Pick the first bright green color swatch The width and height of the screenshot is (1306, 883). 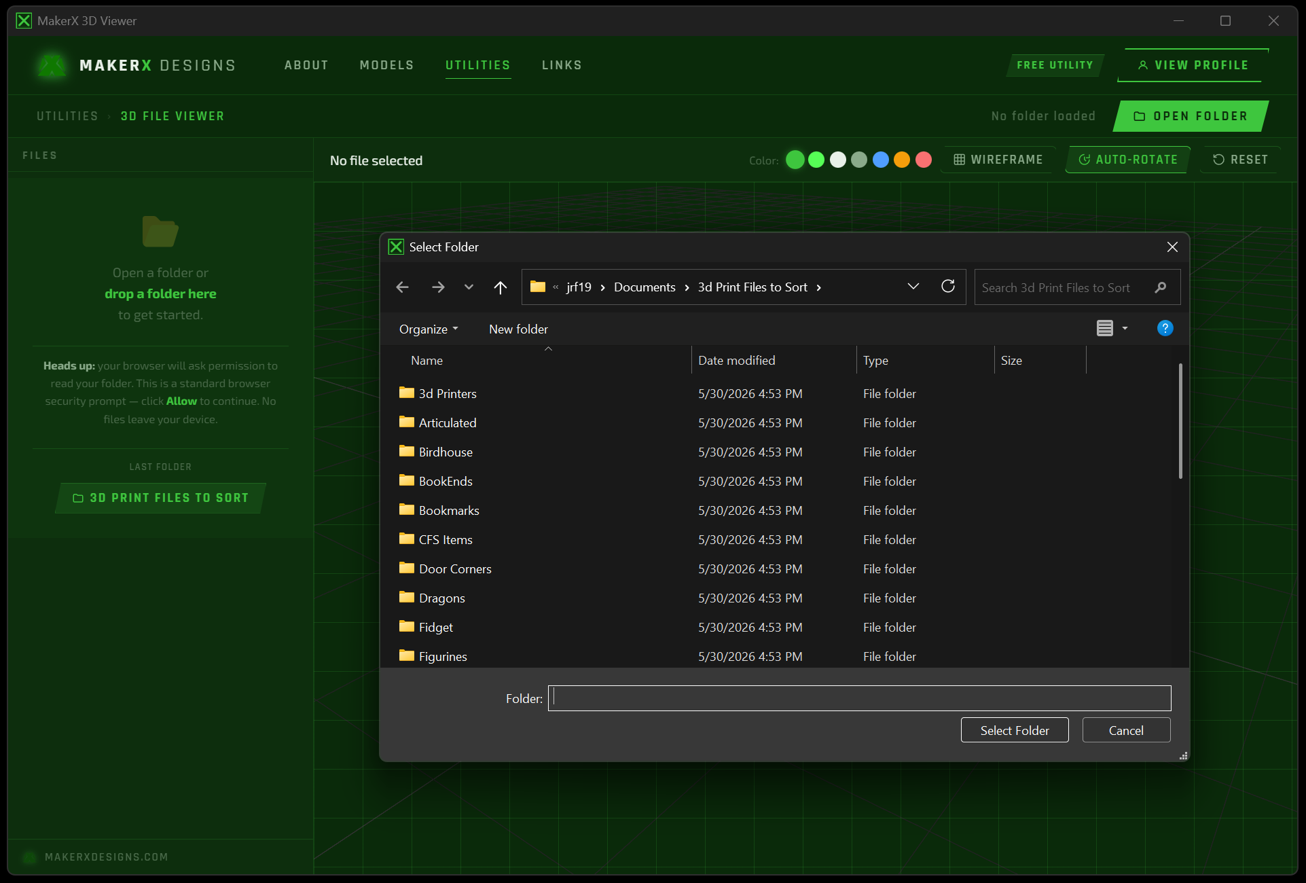point(795,160)
